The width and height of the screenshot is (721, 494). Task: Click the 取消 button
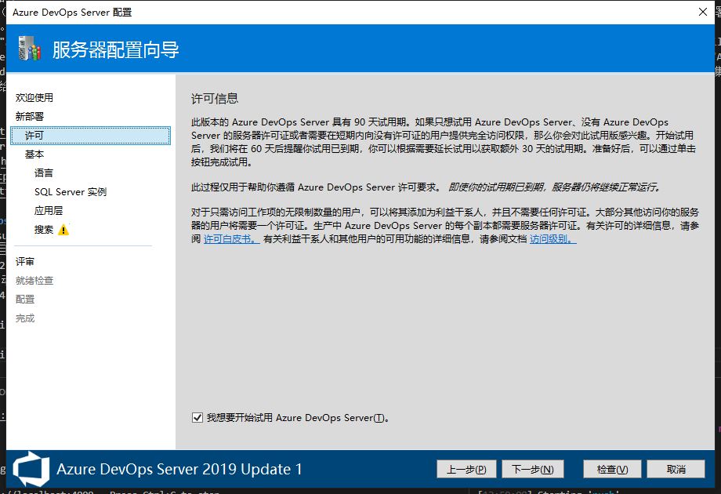(676, 469)
